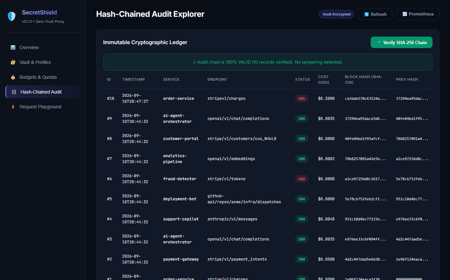This screenshot has height=280, width=450.
Task: Click the icon inside Verify SHA-256 Chain button
Action: point(379,42)
